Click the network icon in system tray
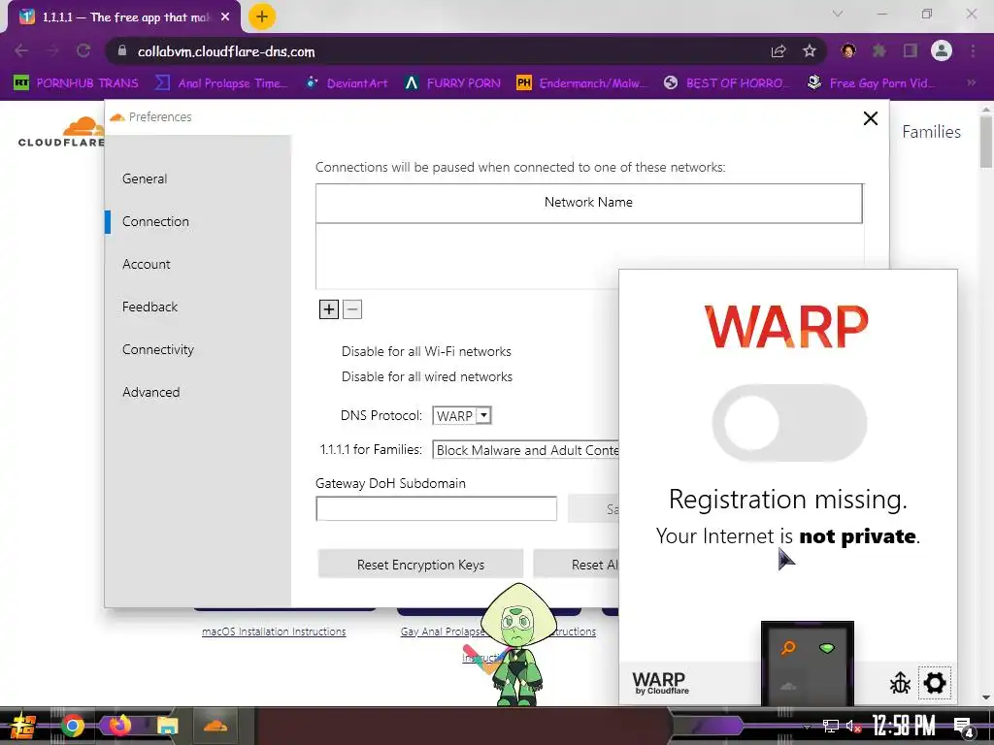 (831, 726)
